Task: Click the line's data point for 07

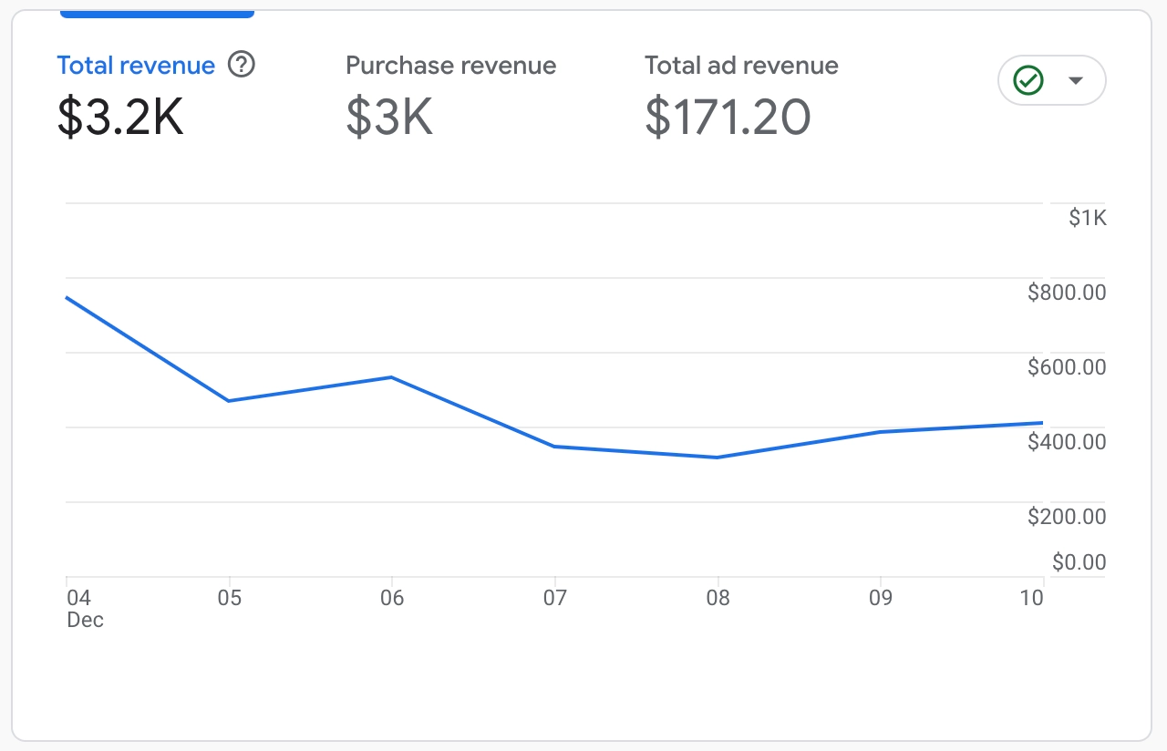Action: pyautogui.click(x=554, y=446)
